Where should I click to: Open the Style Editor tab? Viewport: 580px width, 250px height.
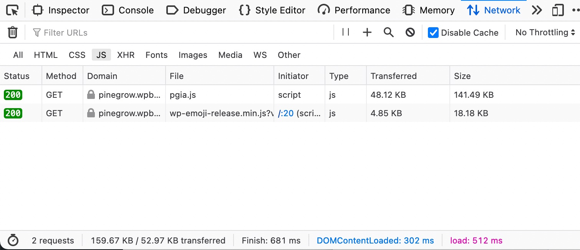pos(272,10)
